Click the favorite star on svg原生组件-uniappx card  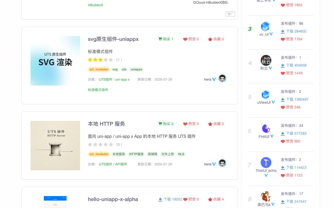coord(210,39)
